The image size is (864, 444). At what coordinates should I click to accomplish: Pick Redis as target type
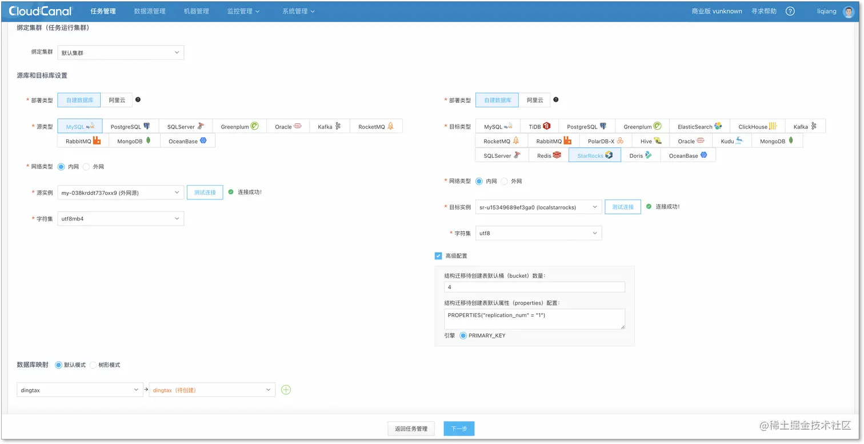[549, 155]
